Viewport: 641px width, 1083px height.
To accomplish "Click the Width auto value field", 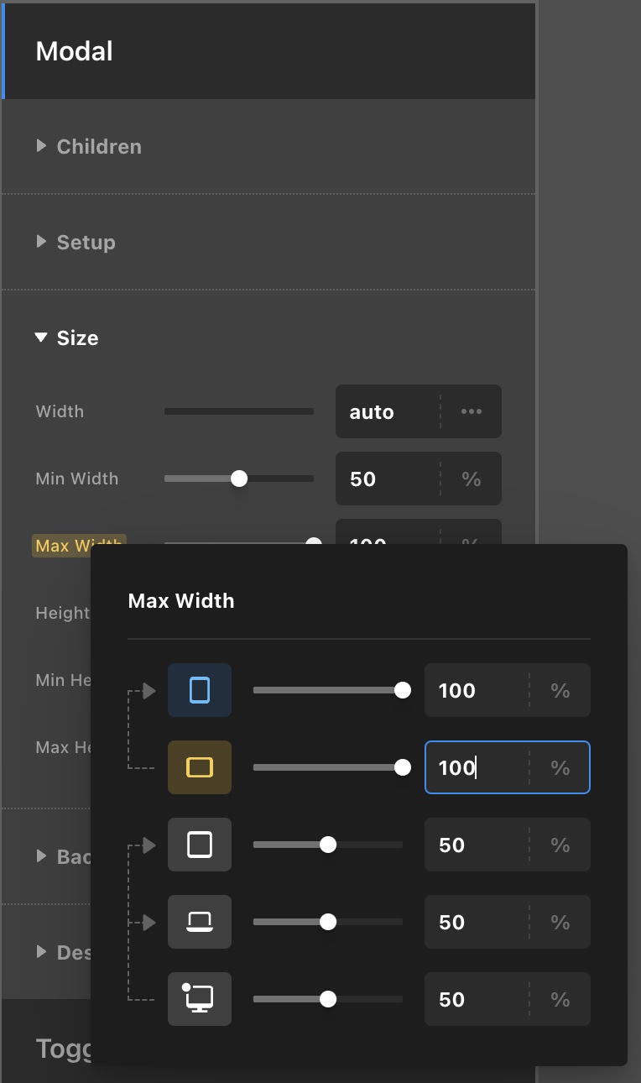I will [x=386, y=411].
